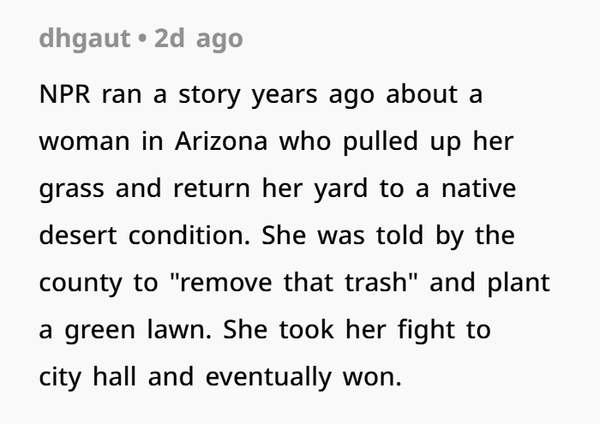Click the word 'story' in first line
Screen dimensions: 600x424
tap(209, 96)
